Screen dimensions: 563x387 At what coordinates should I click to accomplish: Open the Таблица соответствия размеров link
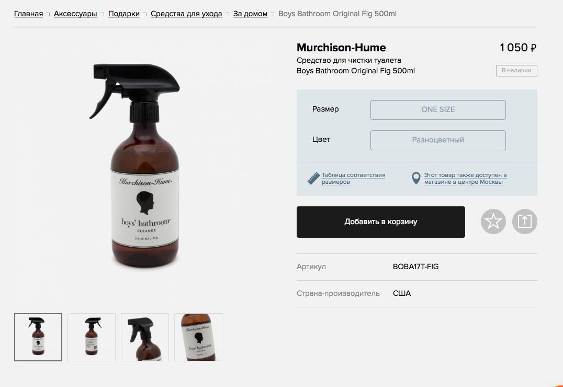tap(353, 178)
